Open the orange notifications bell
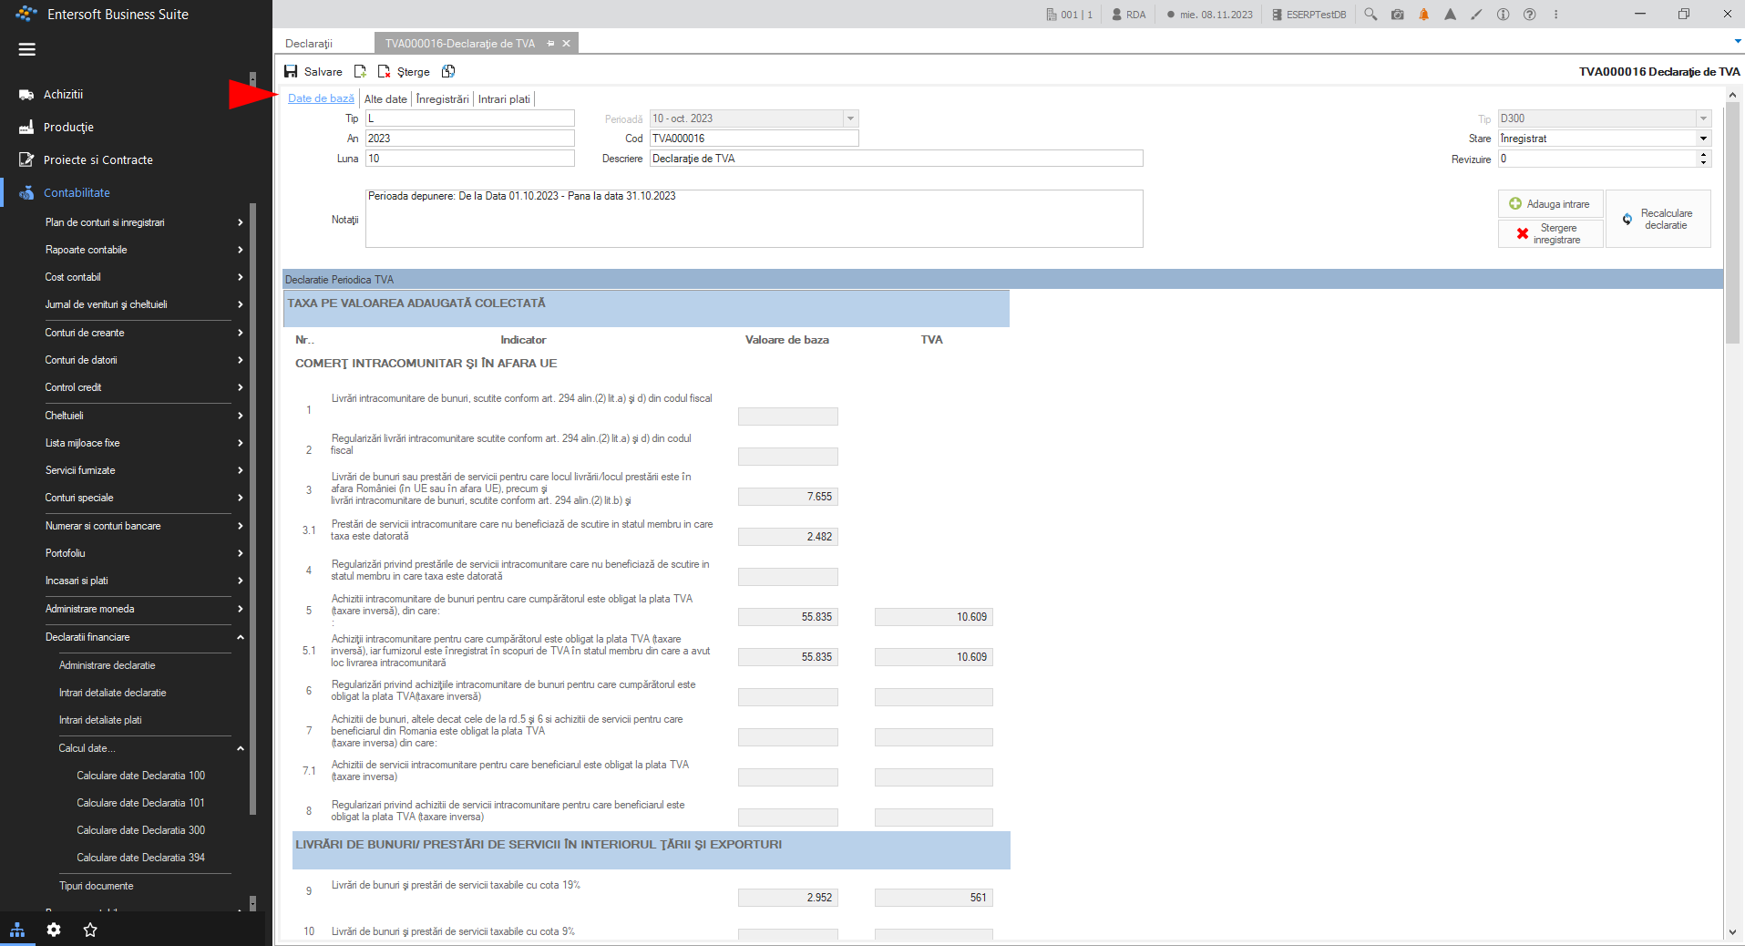Screen dimensions: 1745x946 click(x=1423, y=15)
